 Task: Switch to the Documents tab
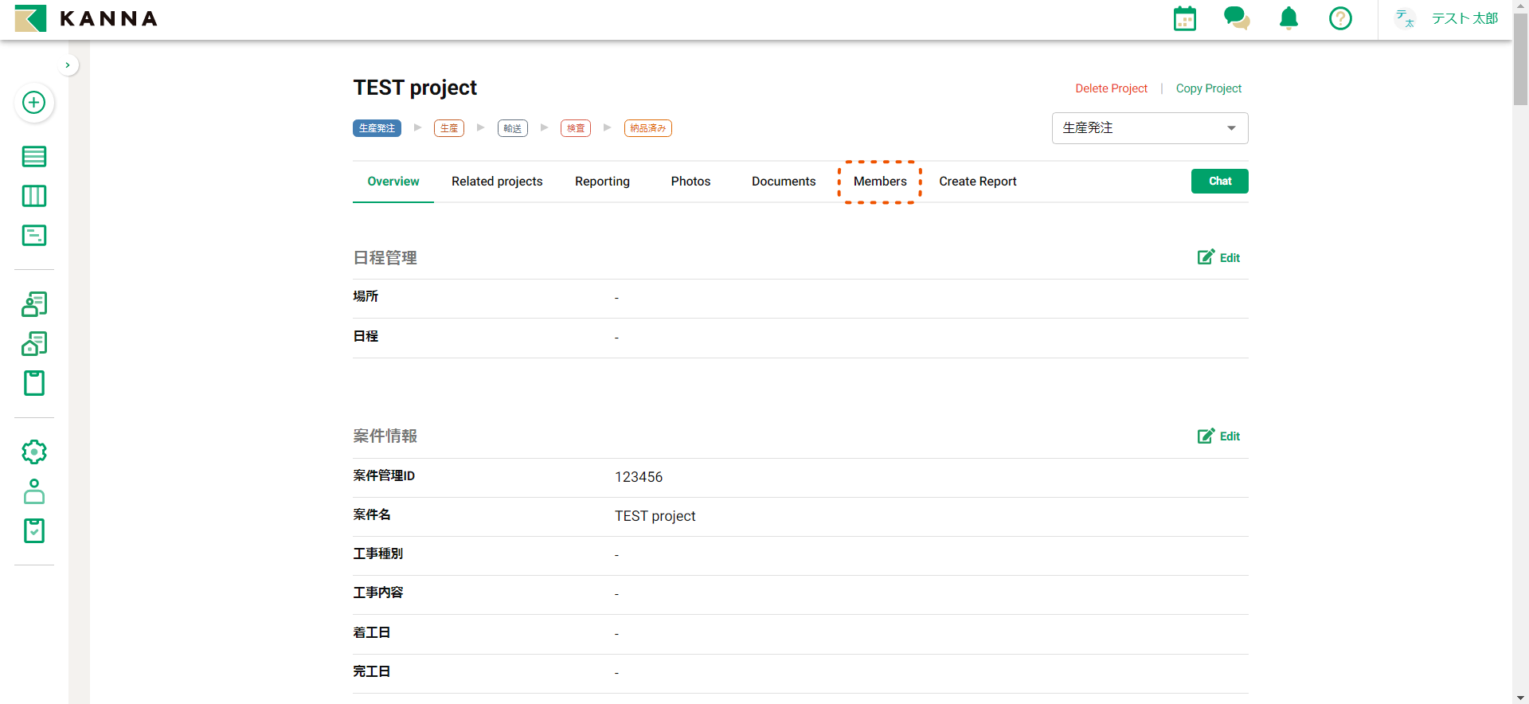(783, 182)
